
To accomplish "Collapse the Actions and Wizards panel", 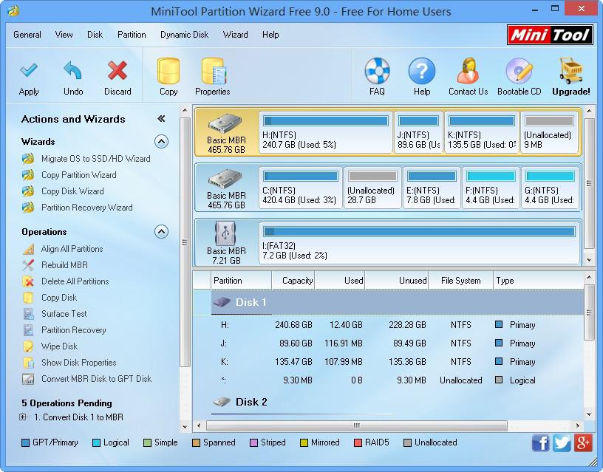I will [x=161, y=119].
